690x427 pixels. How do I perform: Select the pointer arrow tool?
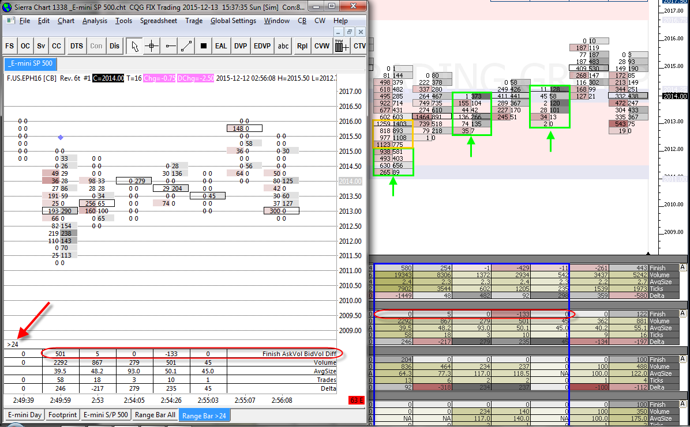coord(134,46)
